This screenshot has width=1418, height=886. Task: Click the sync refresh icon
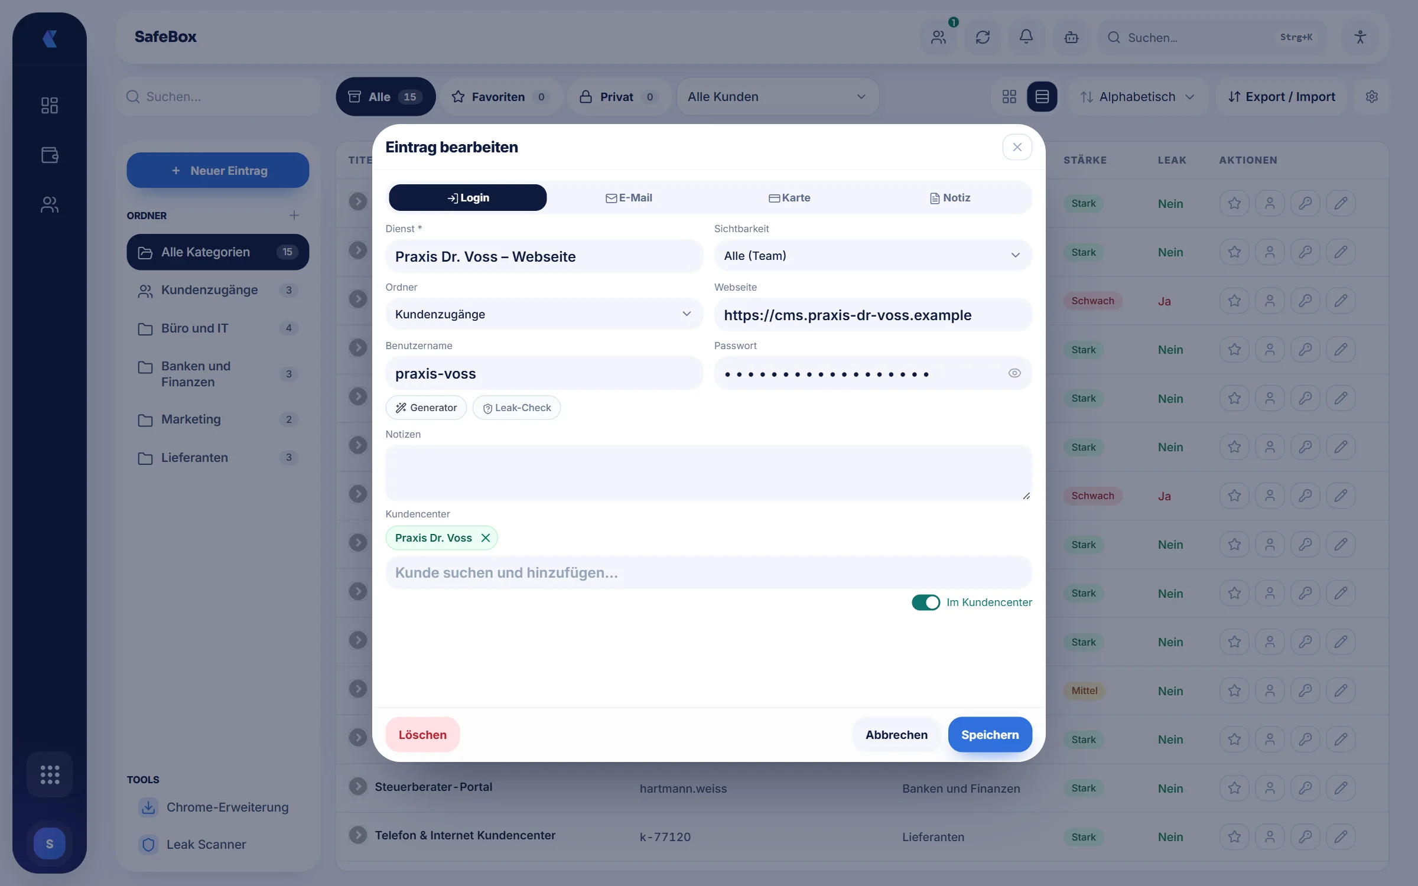tap(983, 37)
